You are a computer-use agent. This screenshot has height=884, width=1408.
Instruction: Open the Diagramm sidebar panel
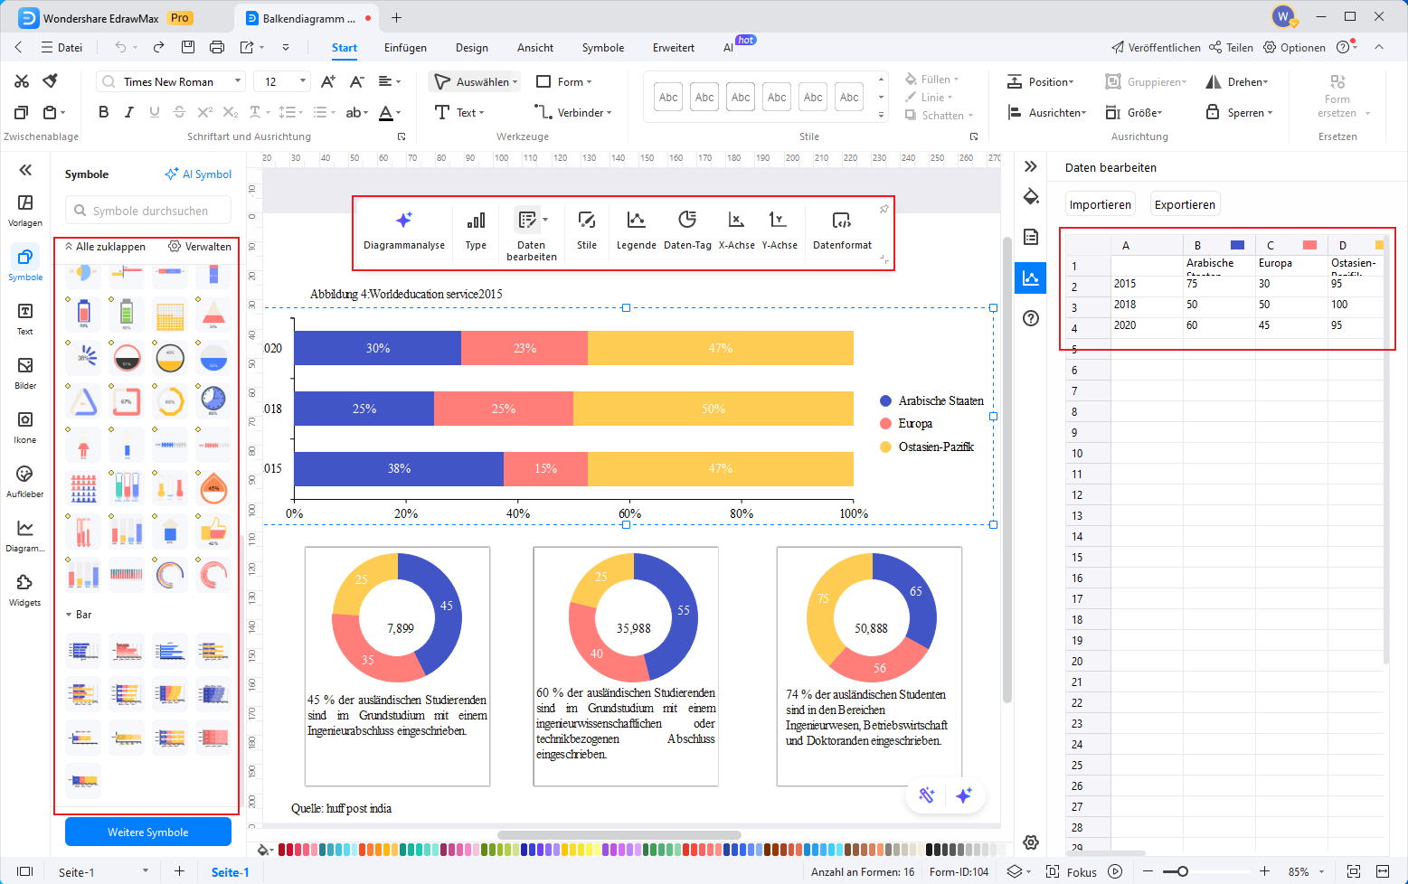[25, 535]
